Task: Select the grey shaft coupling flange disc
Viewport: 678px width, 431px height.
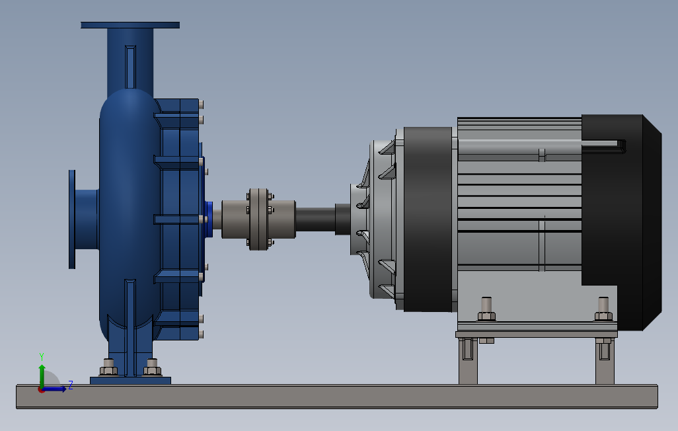Action: pos(259,219)
